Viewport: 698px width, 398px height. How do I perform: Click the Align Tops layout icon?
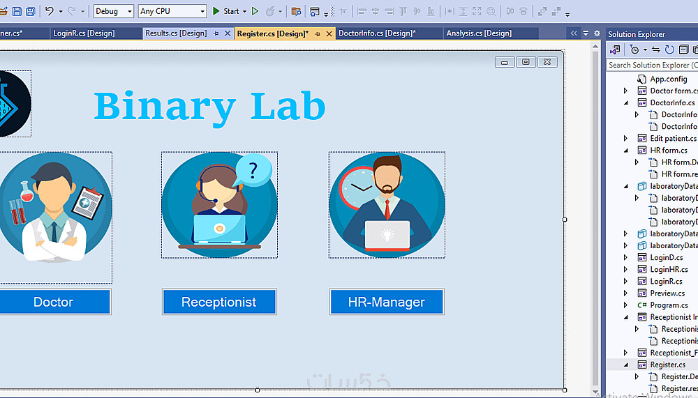[403, 12]
